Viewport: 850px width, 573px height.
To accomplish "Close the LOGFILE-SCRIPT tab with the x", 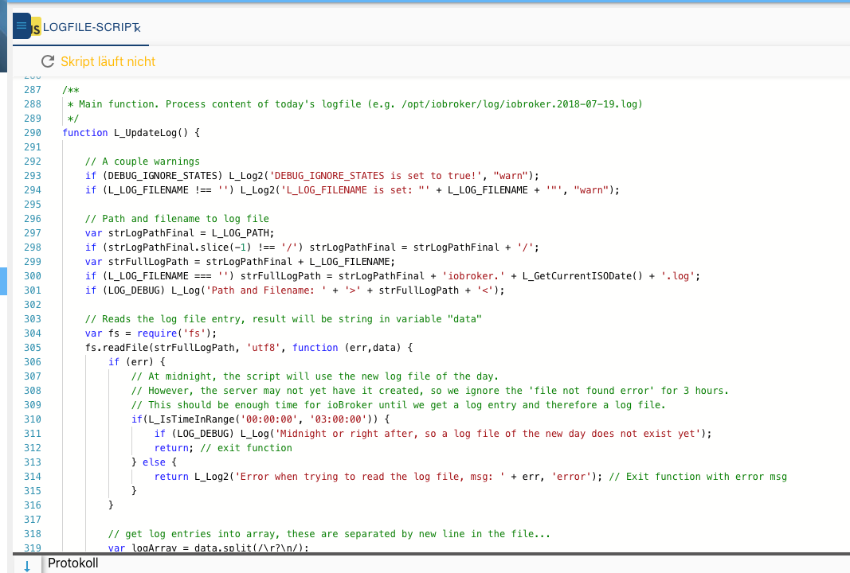I will (138, 29).
